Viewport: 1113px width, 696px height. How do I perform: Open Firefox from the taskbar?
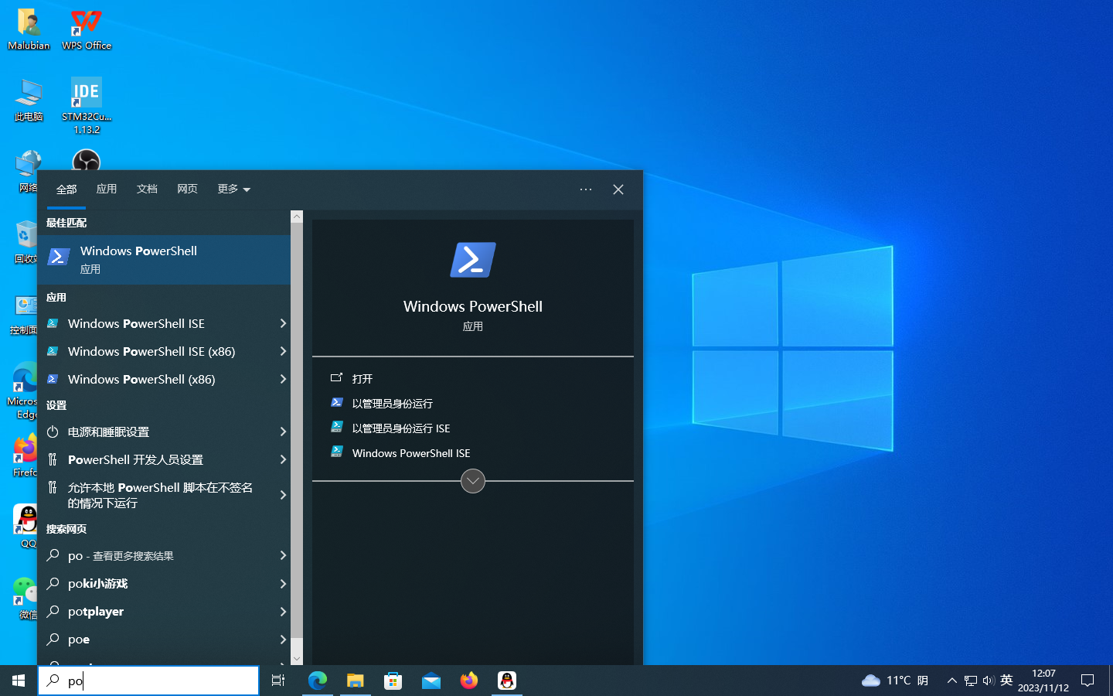[469, 681]
